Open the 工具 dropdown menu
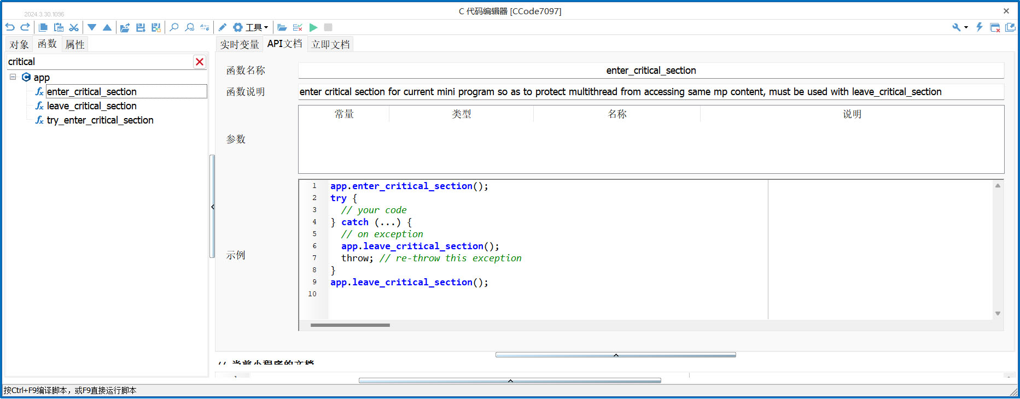Screen dimensions: 1020x399 [257, 27]
